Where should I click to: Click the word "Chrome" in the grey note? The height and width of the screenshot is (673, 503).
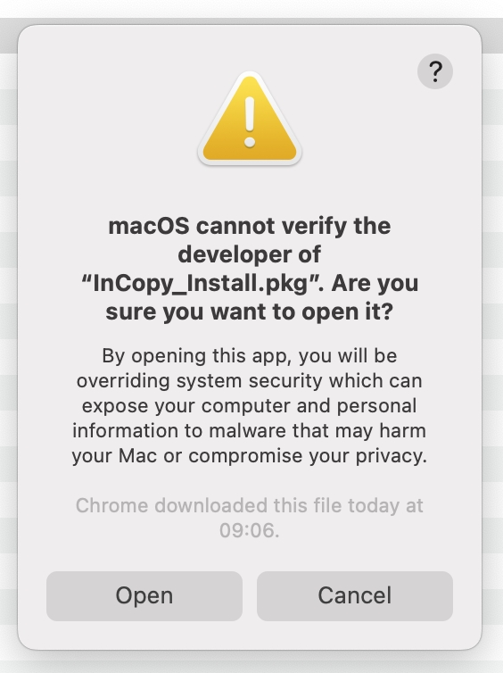[x=111, y=505]
